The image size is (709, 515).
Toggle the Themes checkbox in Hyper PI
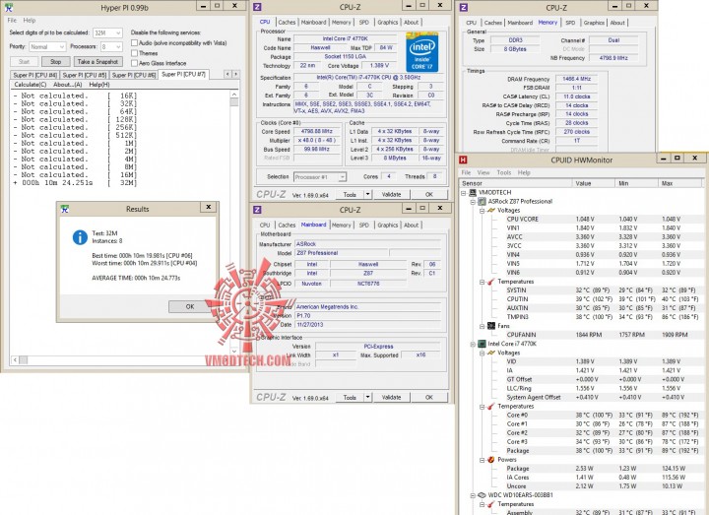click(x=134, y=53)
